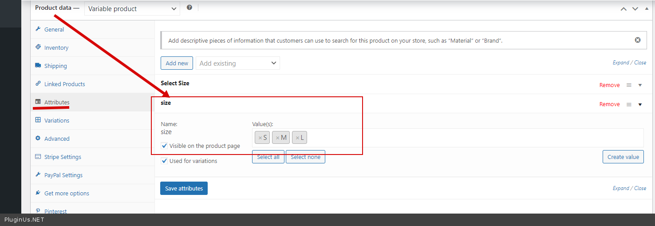This screenshot has height=226, width=655.
Task: Click drag handle icon for size attribute
Action: tap(629, 104)
